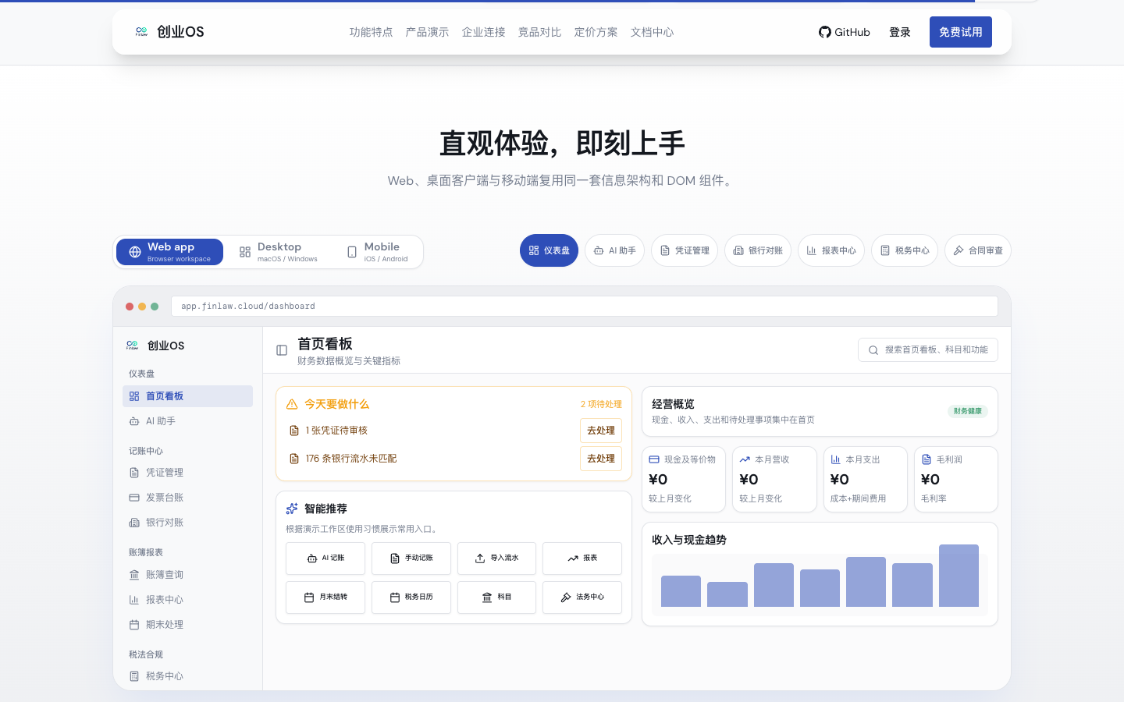
Task: Click the 月末结转 shortcut
Action: tap(325, 597)
